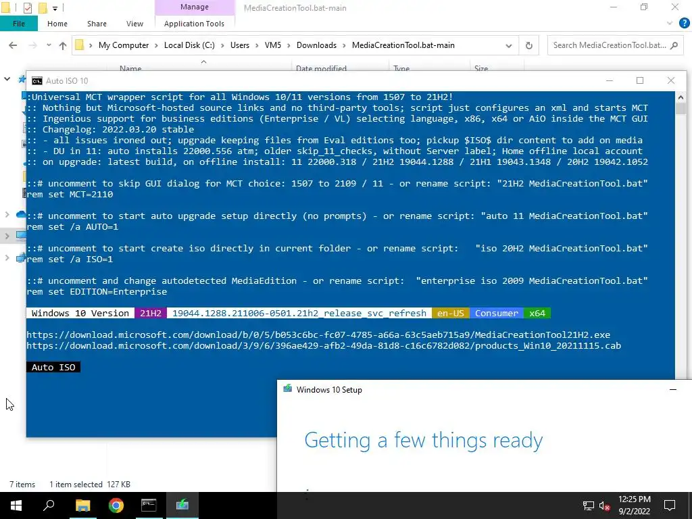Click the search magnifier icon

[674, 45]
